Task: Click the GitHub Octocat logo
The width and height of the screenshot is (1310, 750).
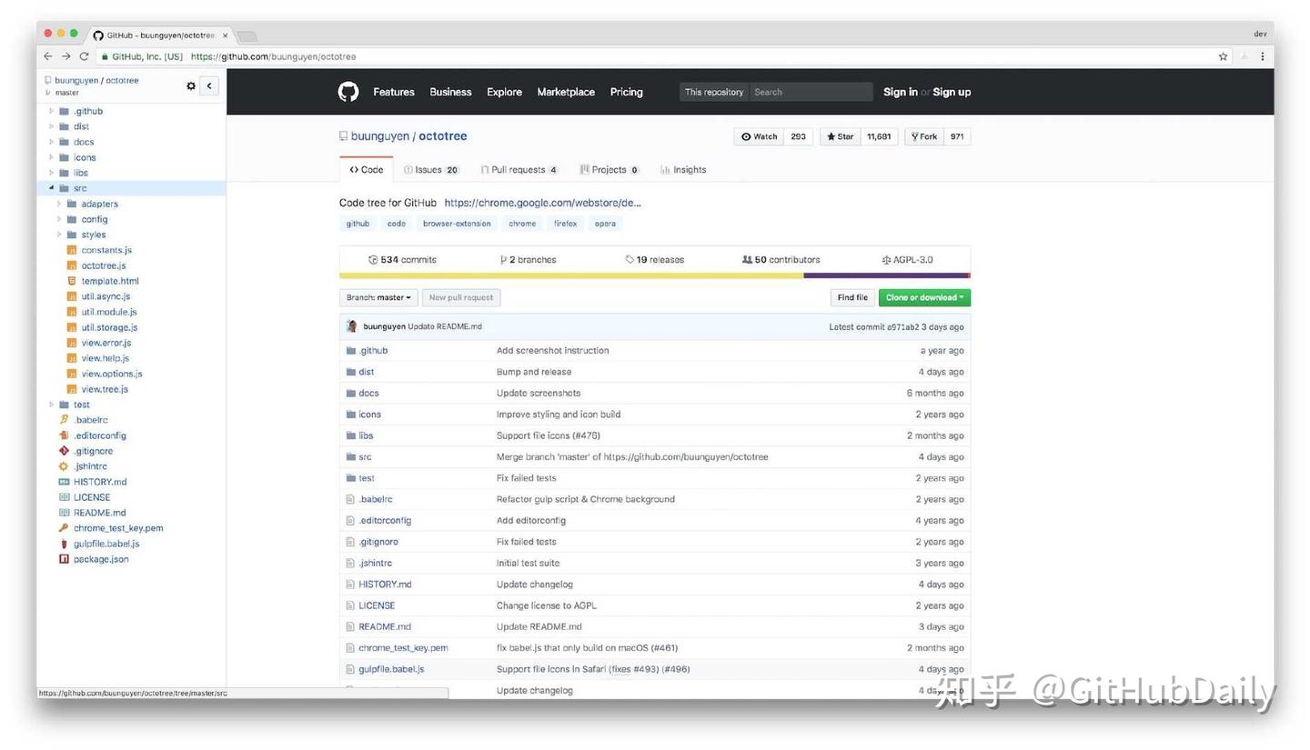Action: (x=348, y=92)
